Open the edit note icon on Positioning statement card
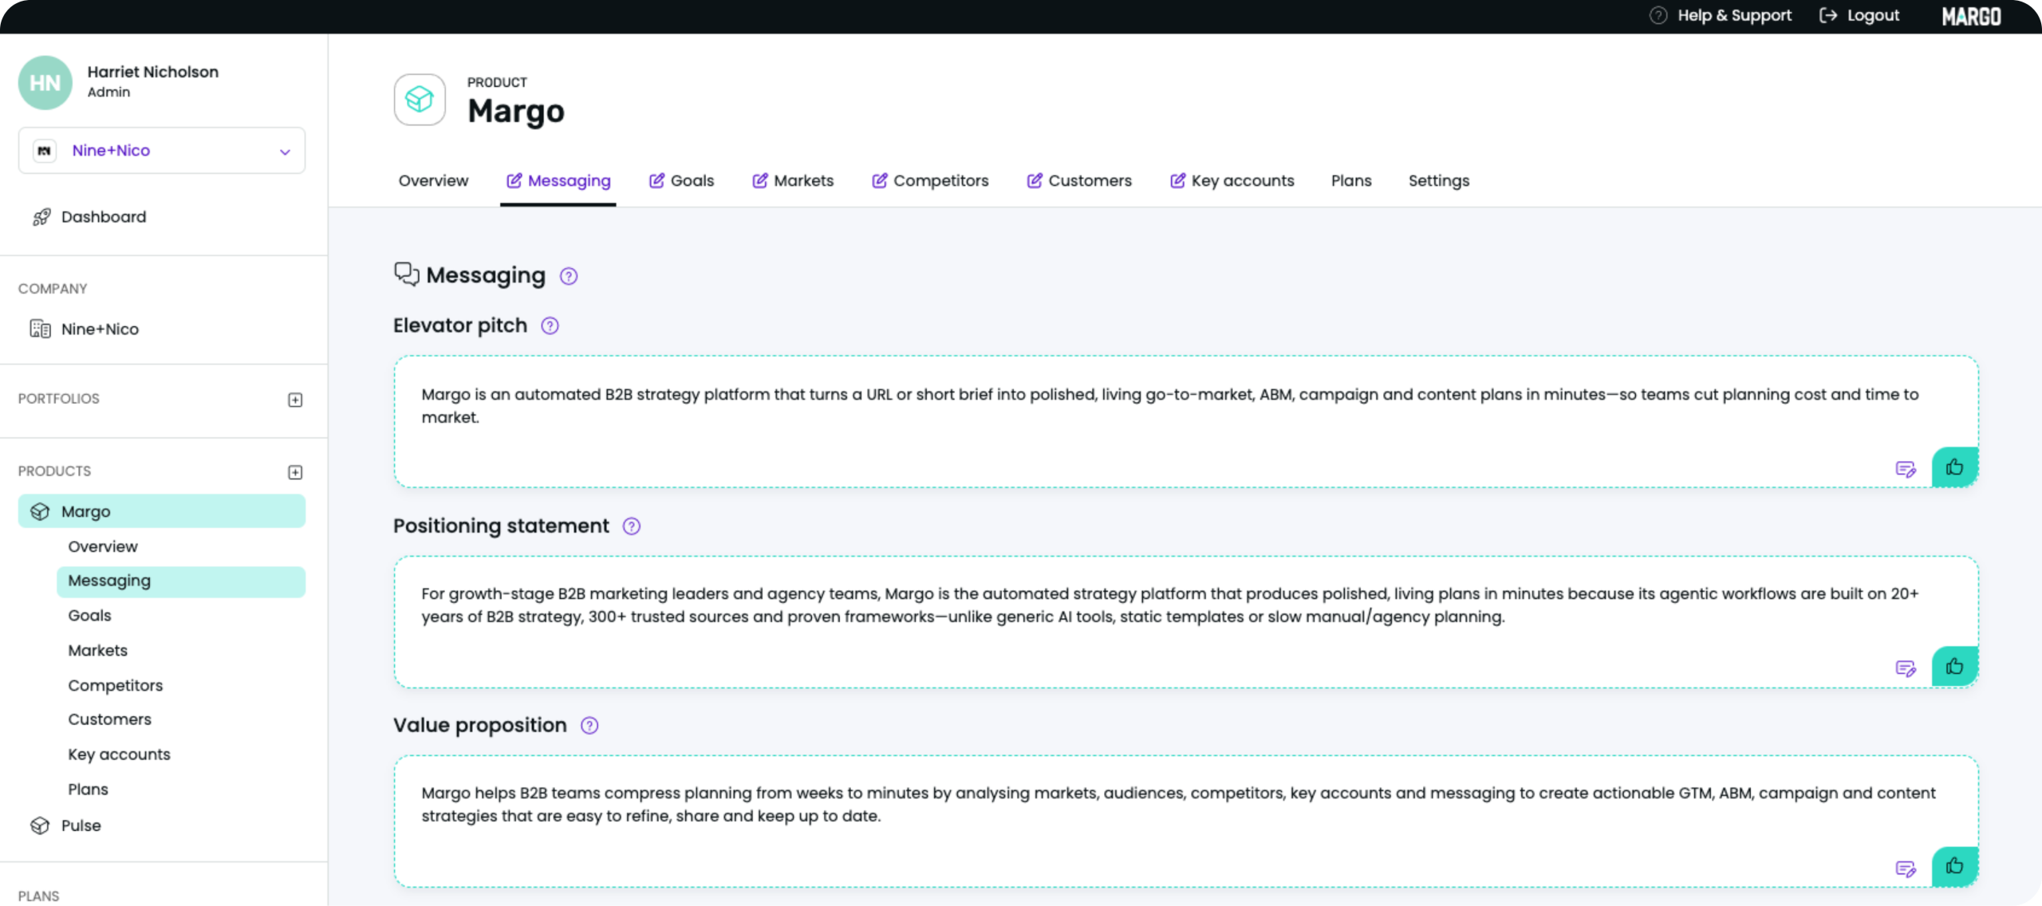Screen dimensions: 2042x906 click(x=1906, y=668)
